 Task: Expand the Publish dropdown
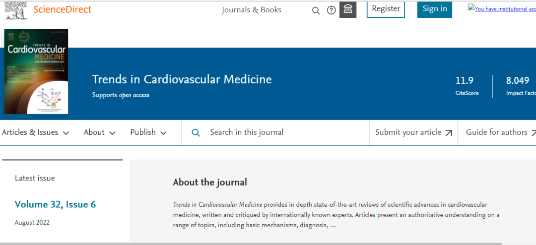click(x=148, y=132)
